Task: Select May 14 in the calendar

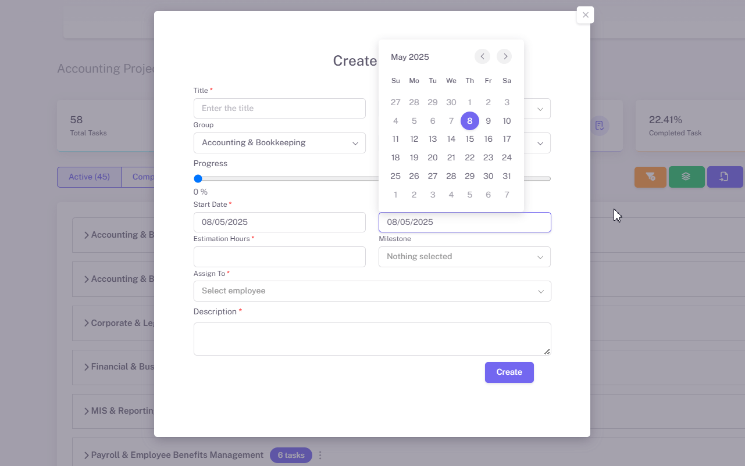Action: [x=451, y=139]
